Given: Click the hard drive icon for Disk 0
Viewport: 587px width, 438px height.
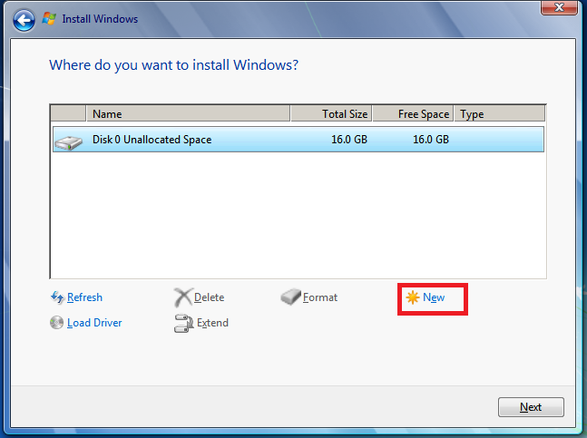Looking at the screenshot, I should 69,142.
